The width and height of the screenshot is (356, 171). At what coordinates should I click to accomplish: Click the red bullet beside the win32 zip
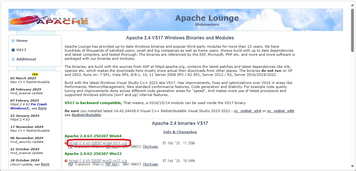(x=66, y=160)
